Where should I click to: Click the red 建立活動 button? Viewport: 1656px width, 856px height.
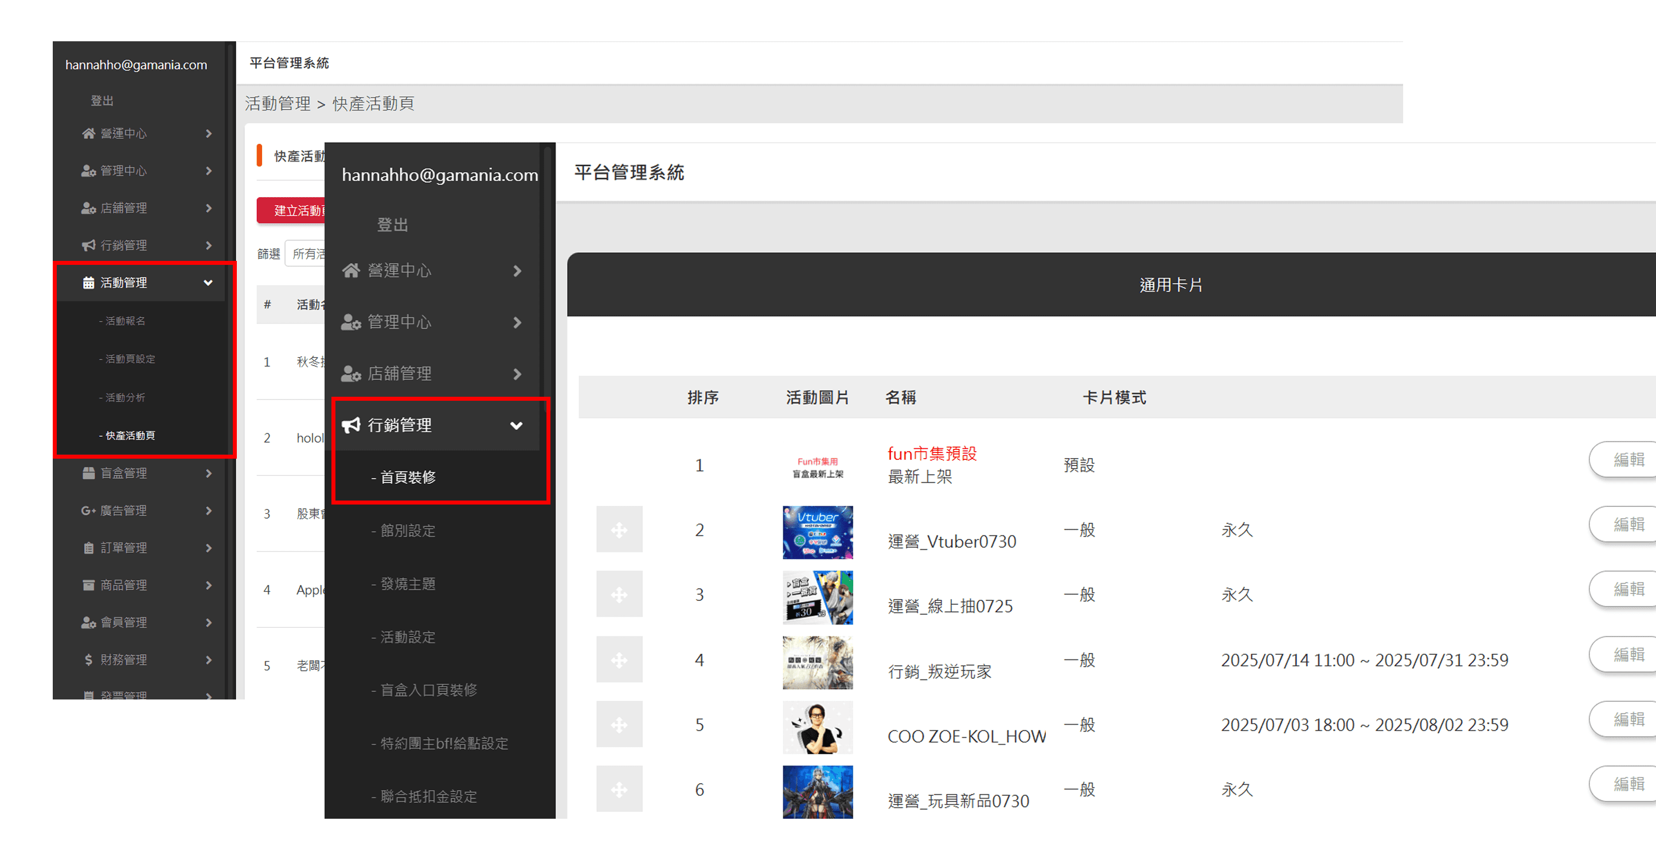pyautogui.click(x=292, y=210)
